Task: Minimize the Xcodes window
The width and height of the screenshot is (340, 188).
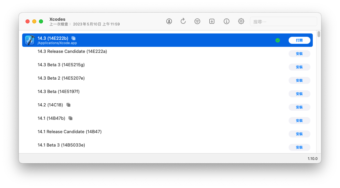Action: coord(34,21)
